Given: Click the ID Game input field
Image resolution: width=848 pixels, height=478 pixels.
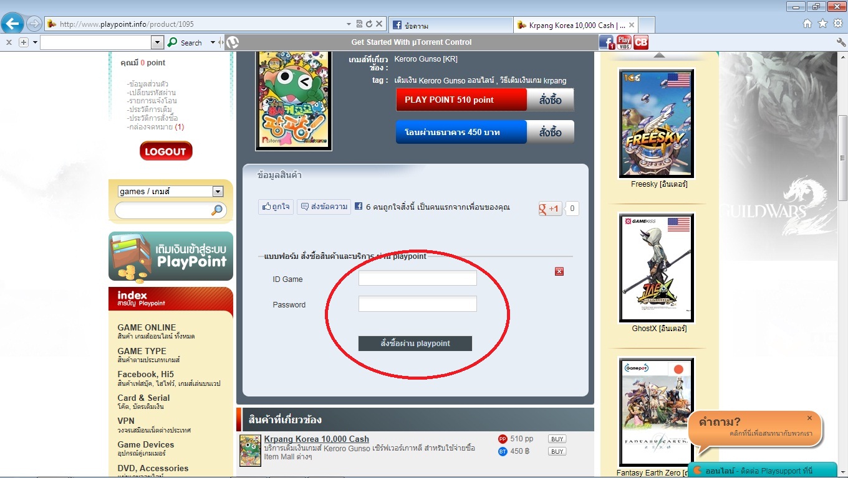Looking at the screenshot, I should pos(418,278).
